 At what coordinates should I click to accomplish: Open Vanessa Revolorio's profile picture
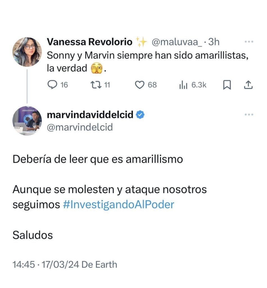click(27, 51)
